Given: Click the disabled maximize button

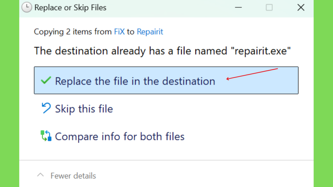Looking at the screenshot, I should tap(269, 7).
